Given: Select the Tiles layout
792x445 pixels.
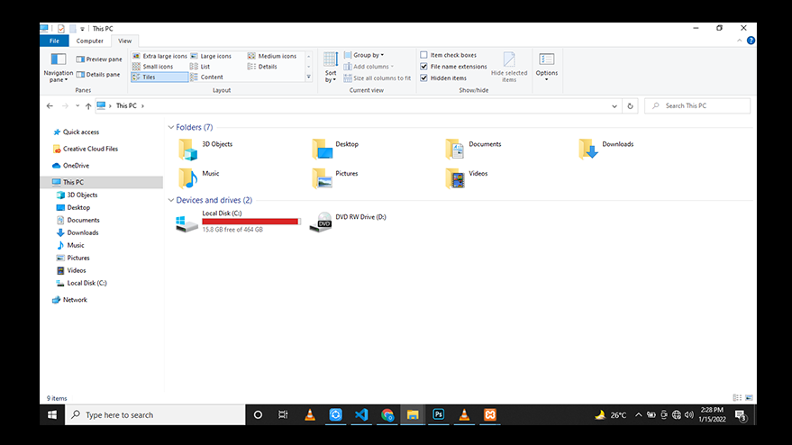Looking at the screenshot, I should click(159, 77).
